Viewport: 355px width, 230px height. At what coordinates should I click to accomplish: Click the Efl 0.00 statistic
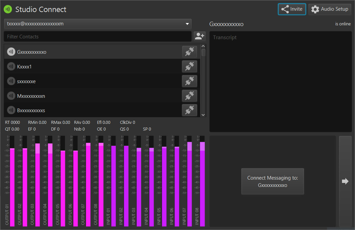pyautogui.click(x=104, y=123)
